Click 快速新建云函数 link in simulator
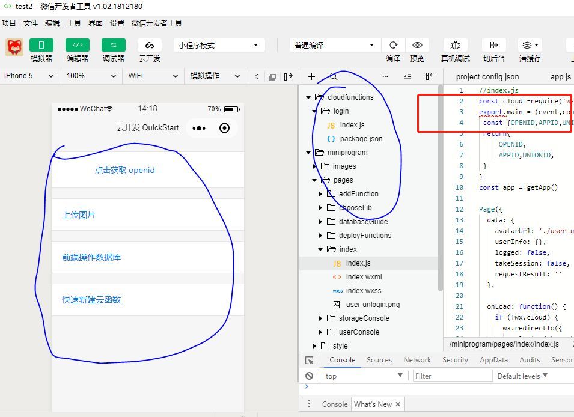Image resolution: width=574 pixels, height=417 pixels. coord(91,300)
